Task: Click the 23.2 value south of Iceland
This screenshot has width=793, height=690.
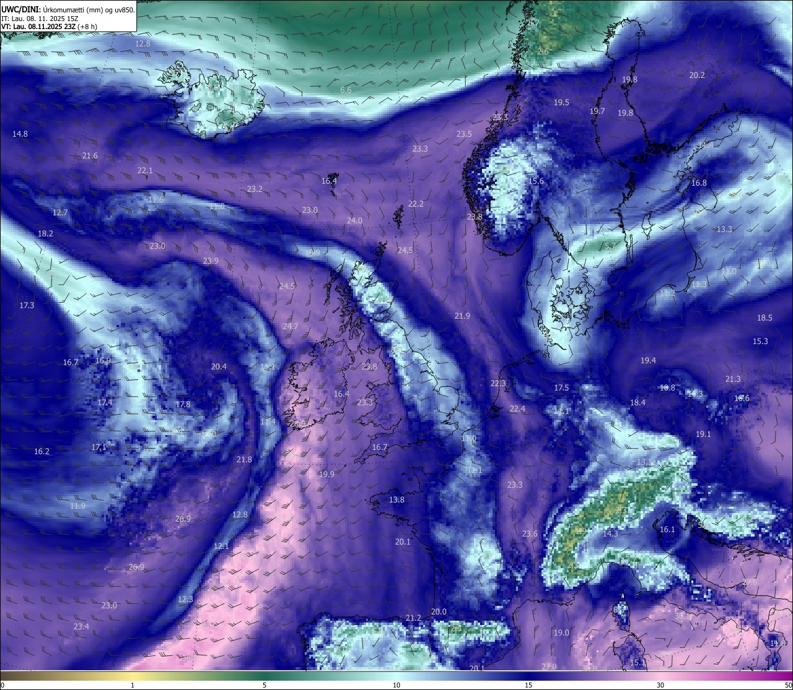Action: coord(255,189)
